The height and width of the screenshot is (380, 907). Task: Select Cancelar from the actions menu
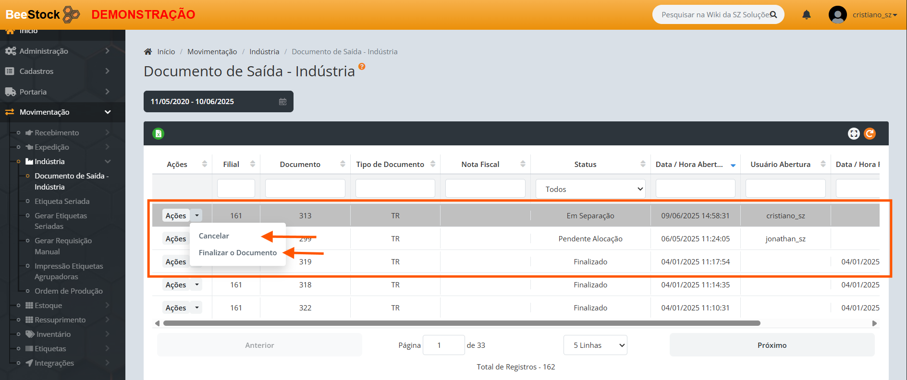pyautogui.click(x=214, y=236)
